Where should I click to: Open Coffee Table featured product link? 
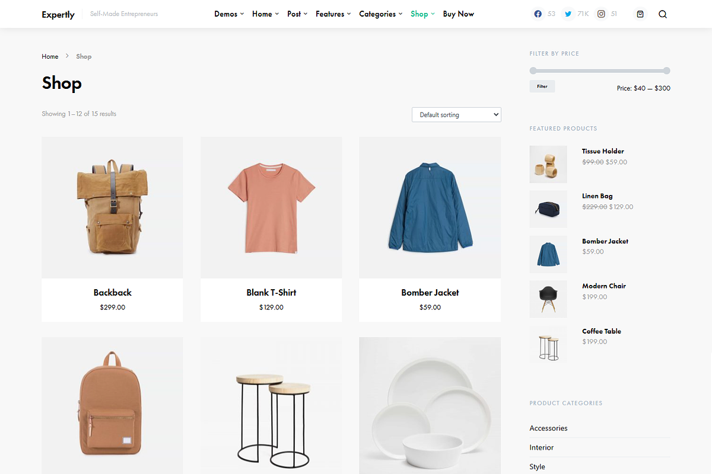tap(602, 331)
